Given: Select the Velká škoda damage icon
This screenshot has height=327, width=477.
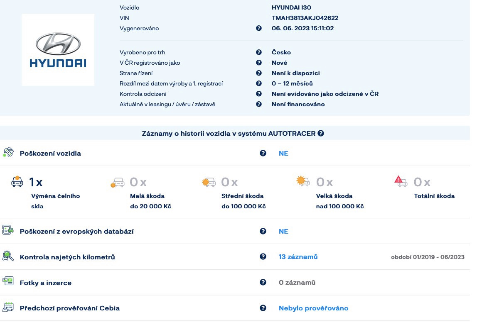Looking at the screenshot, I should pos(303,182).
